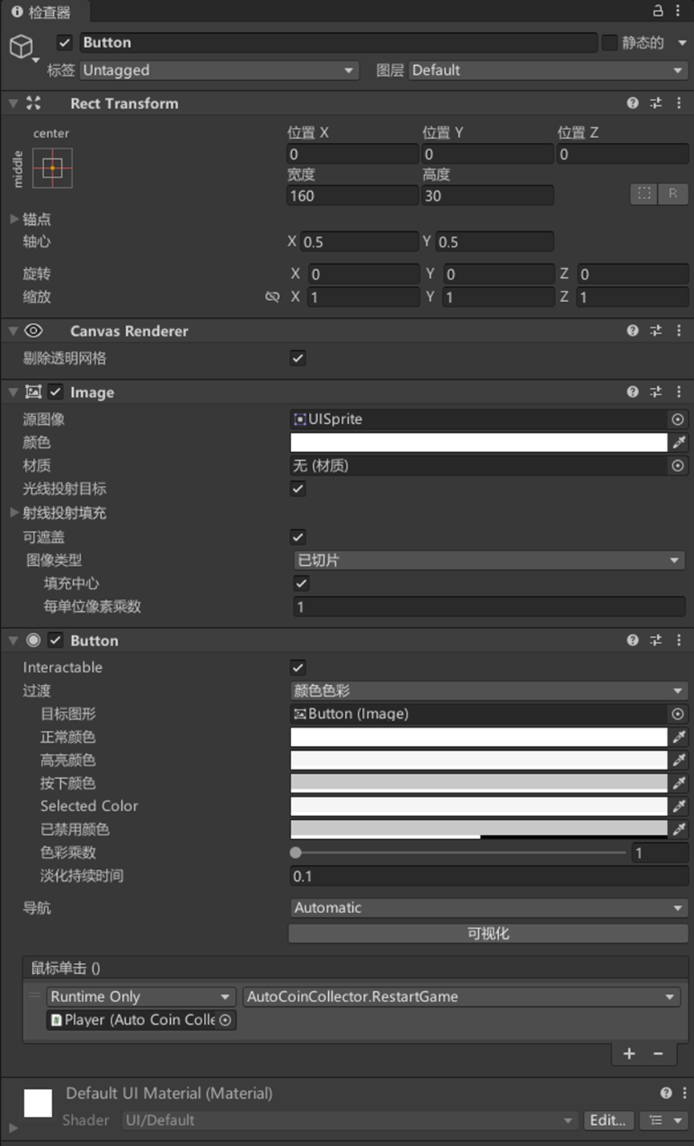Toggle the Button GameObject active checkbox
Viewport: 694px width, 1146px height.
pos(65,43)
